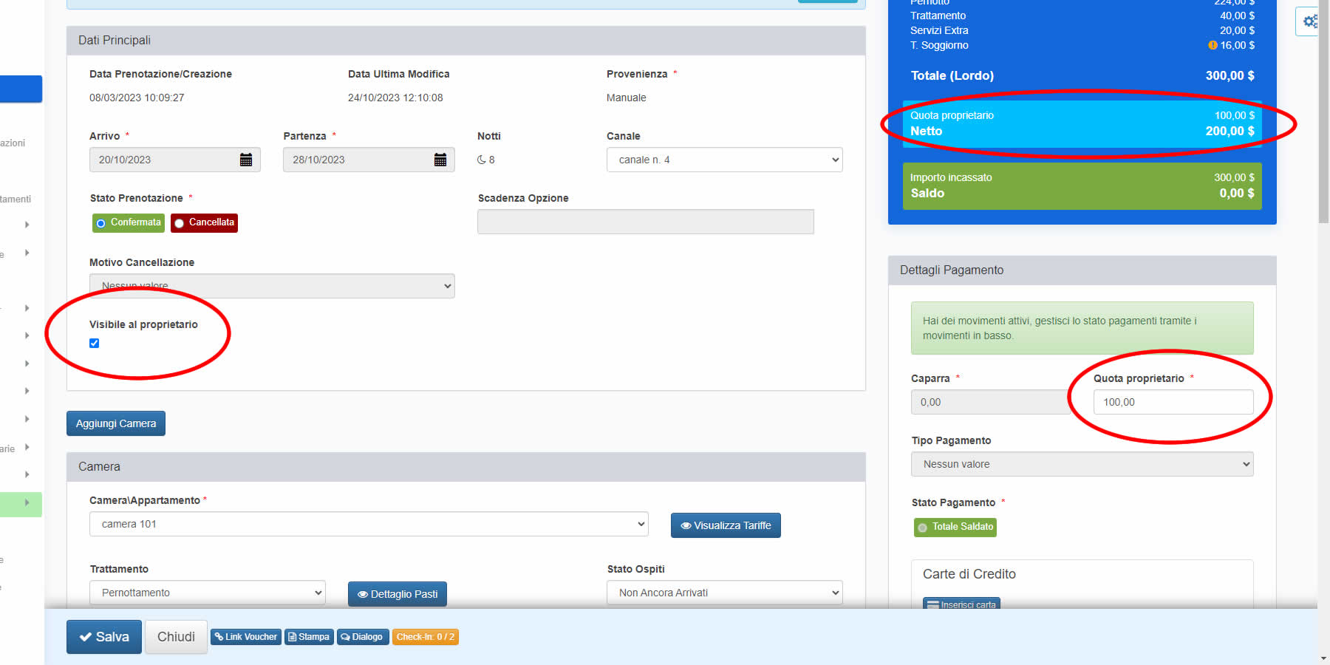Screen dimensions: 1330x665
Task: Click Visualizza Tariffe eye button
Action: pos(726,525)
